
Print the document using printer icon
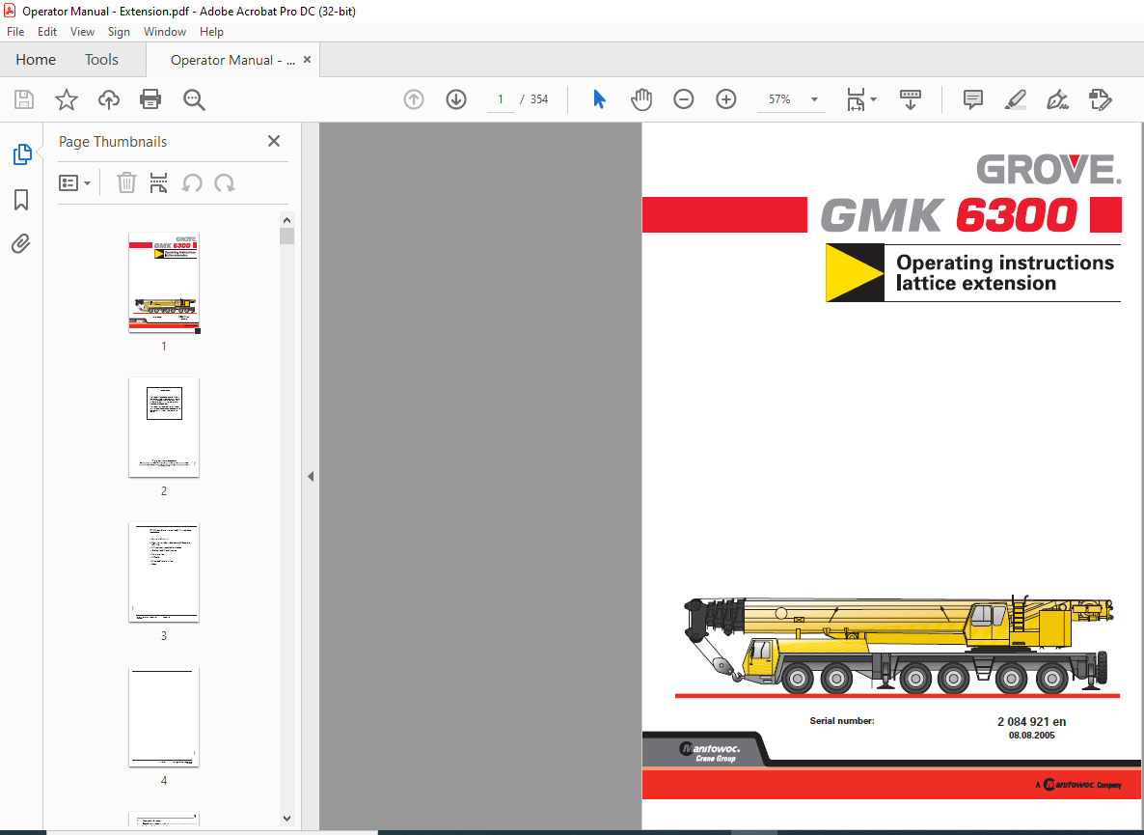(150, 99)
